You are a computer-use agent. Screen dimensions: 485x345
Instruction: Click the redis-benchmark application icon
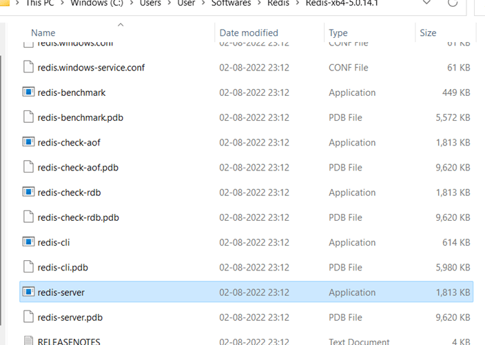[28, 92]
